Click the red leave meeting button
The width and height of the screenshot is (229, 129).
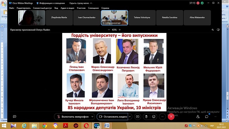tap(171, 117)
